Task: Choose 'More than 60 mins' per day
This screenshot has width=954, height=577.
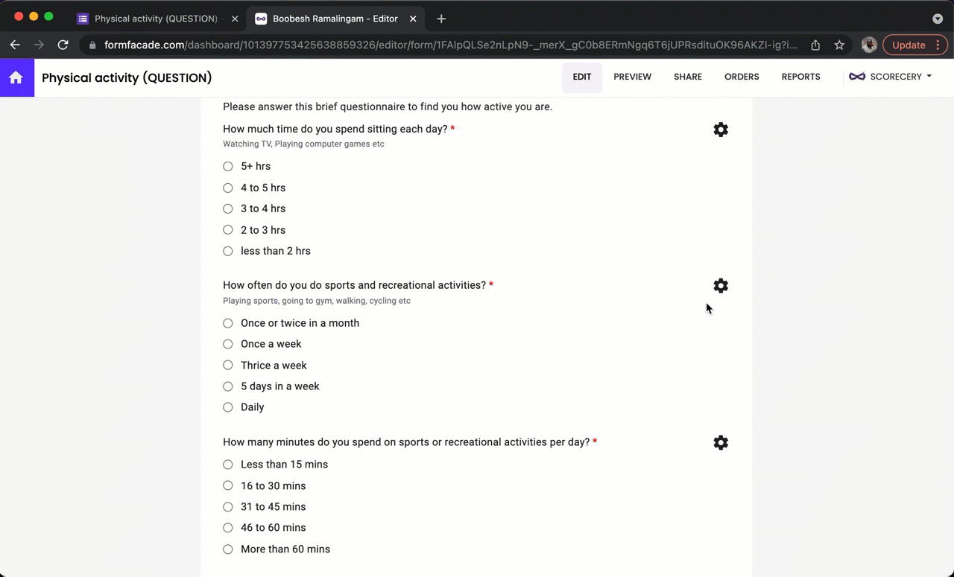Action: tap(228, 549)
